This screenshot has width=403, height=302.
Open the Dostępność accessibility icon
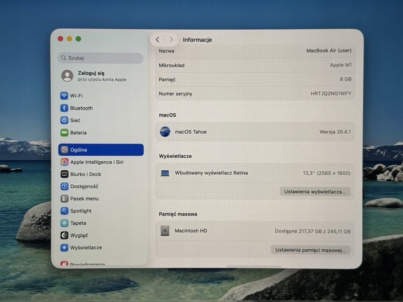pyautogui.click(x=64, y=186)
